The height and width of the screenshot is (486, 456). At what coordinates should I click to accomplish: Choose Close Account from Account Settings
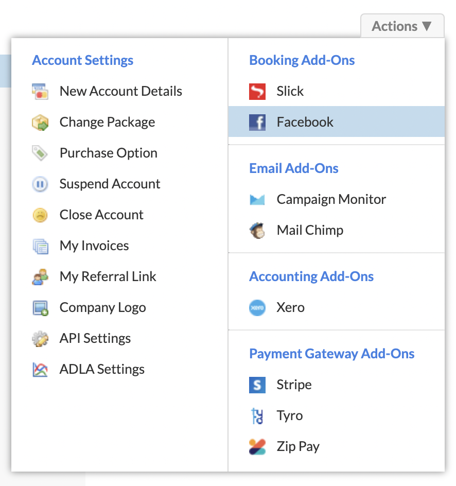[119, 215]
